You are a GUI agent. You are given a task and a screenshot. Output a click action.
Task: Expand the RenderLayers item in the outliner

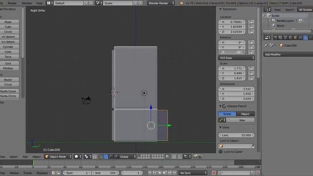tap(269, 21)
